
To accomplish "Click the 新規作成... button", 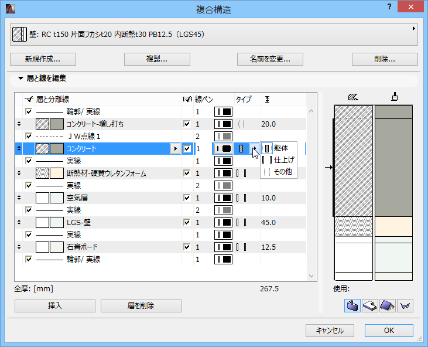I will click(x=43, y=59).
